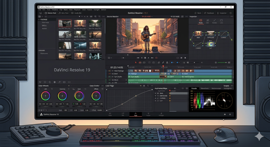
Task: Toggle keyframe on the CURVES row
Action: coord(170,98)
